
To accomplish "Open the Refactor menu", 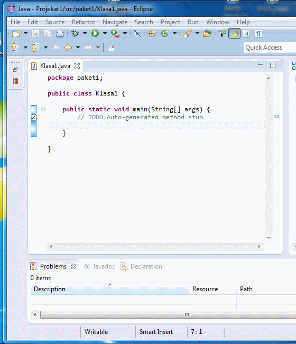I will pyautogui.click(x=84, y=22).
